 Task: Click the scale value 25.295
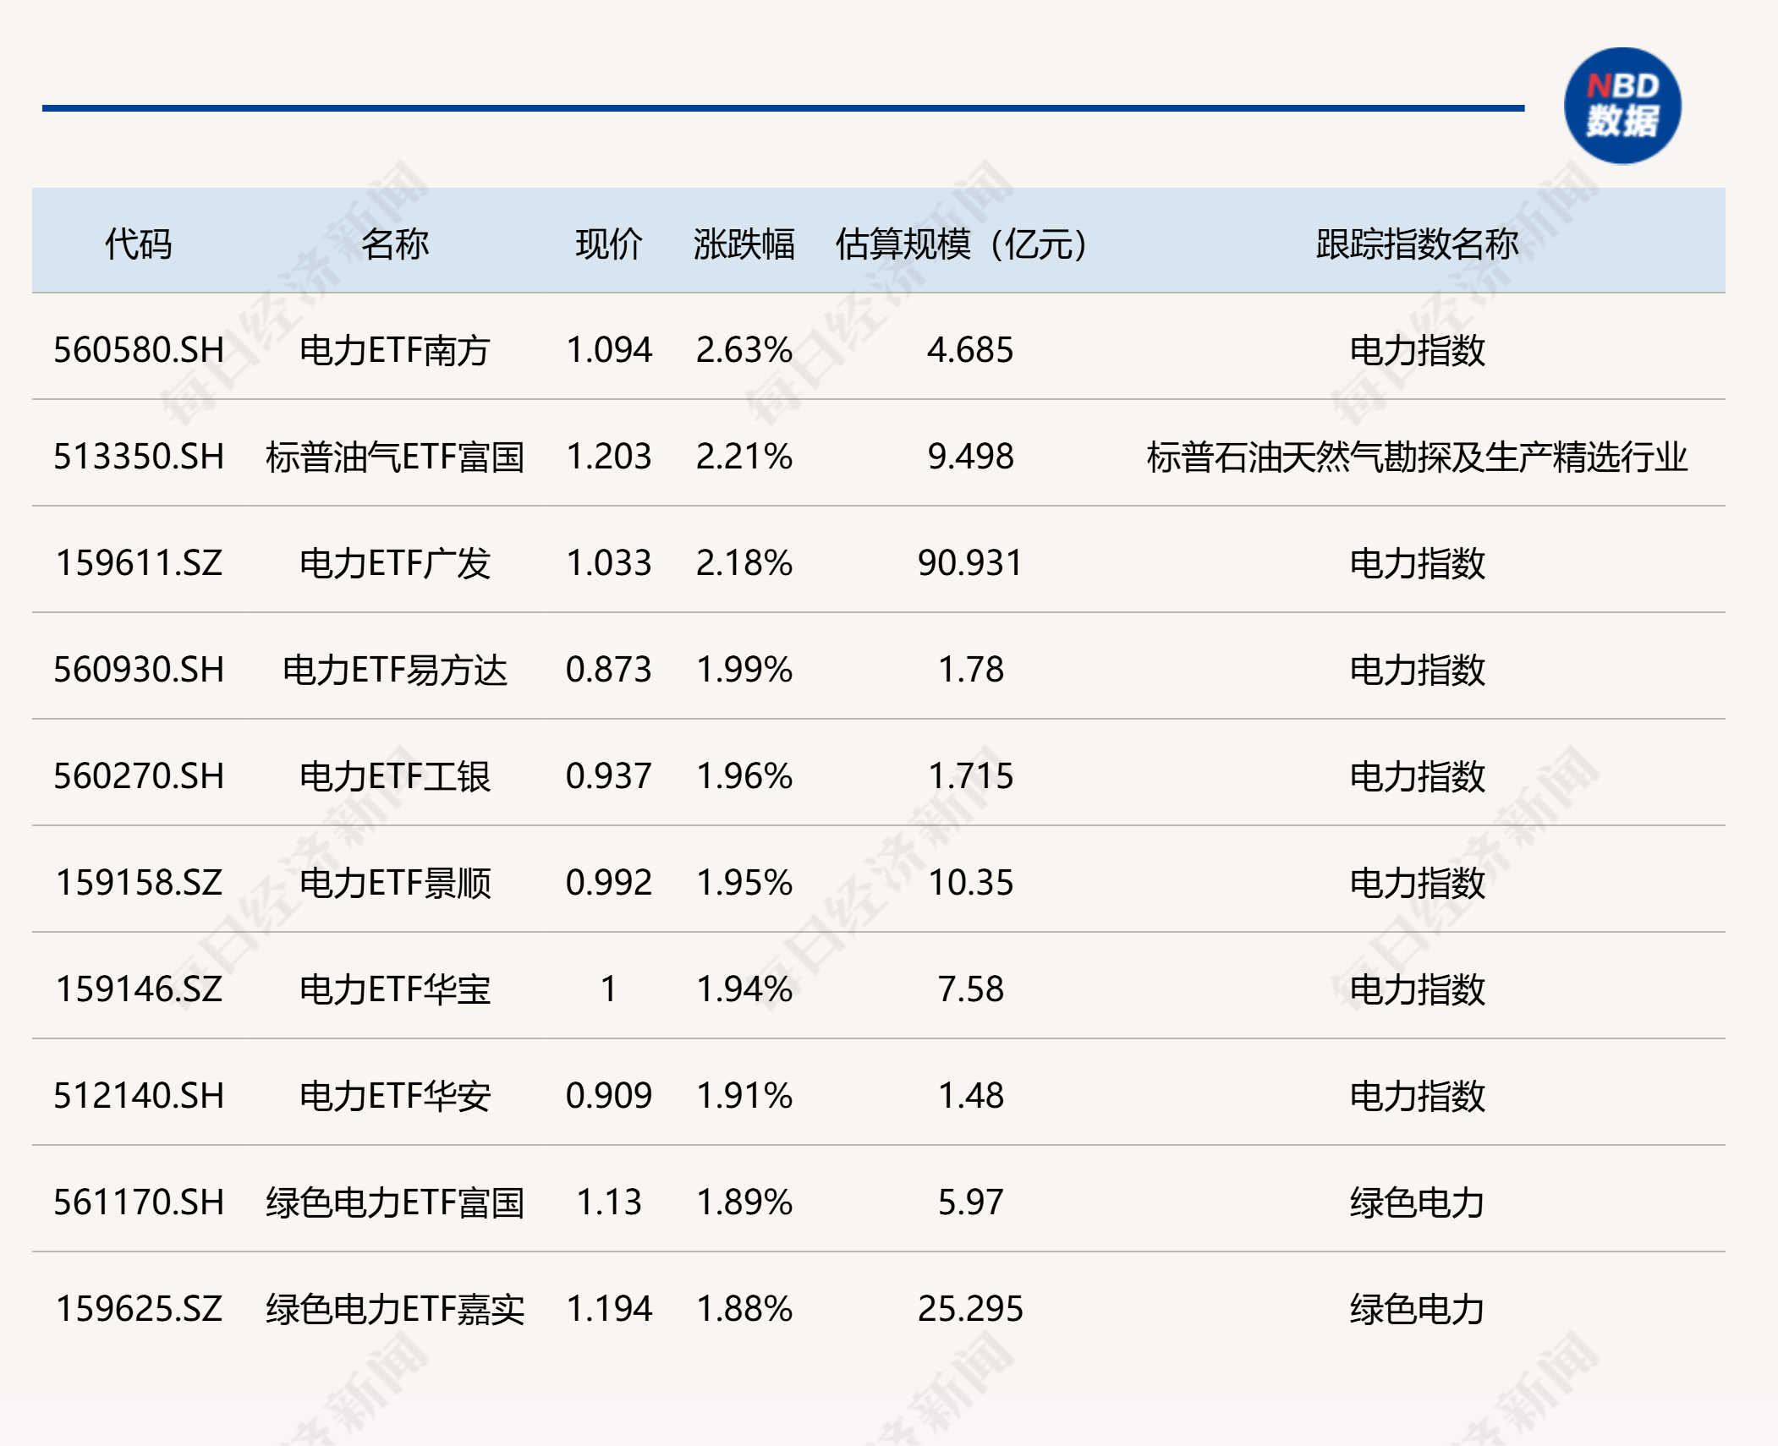tap(970, 1309)
